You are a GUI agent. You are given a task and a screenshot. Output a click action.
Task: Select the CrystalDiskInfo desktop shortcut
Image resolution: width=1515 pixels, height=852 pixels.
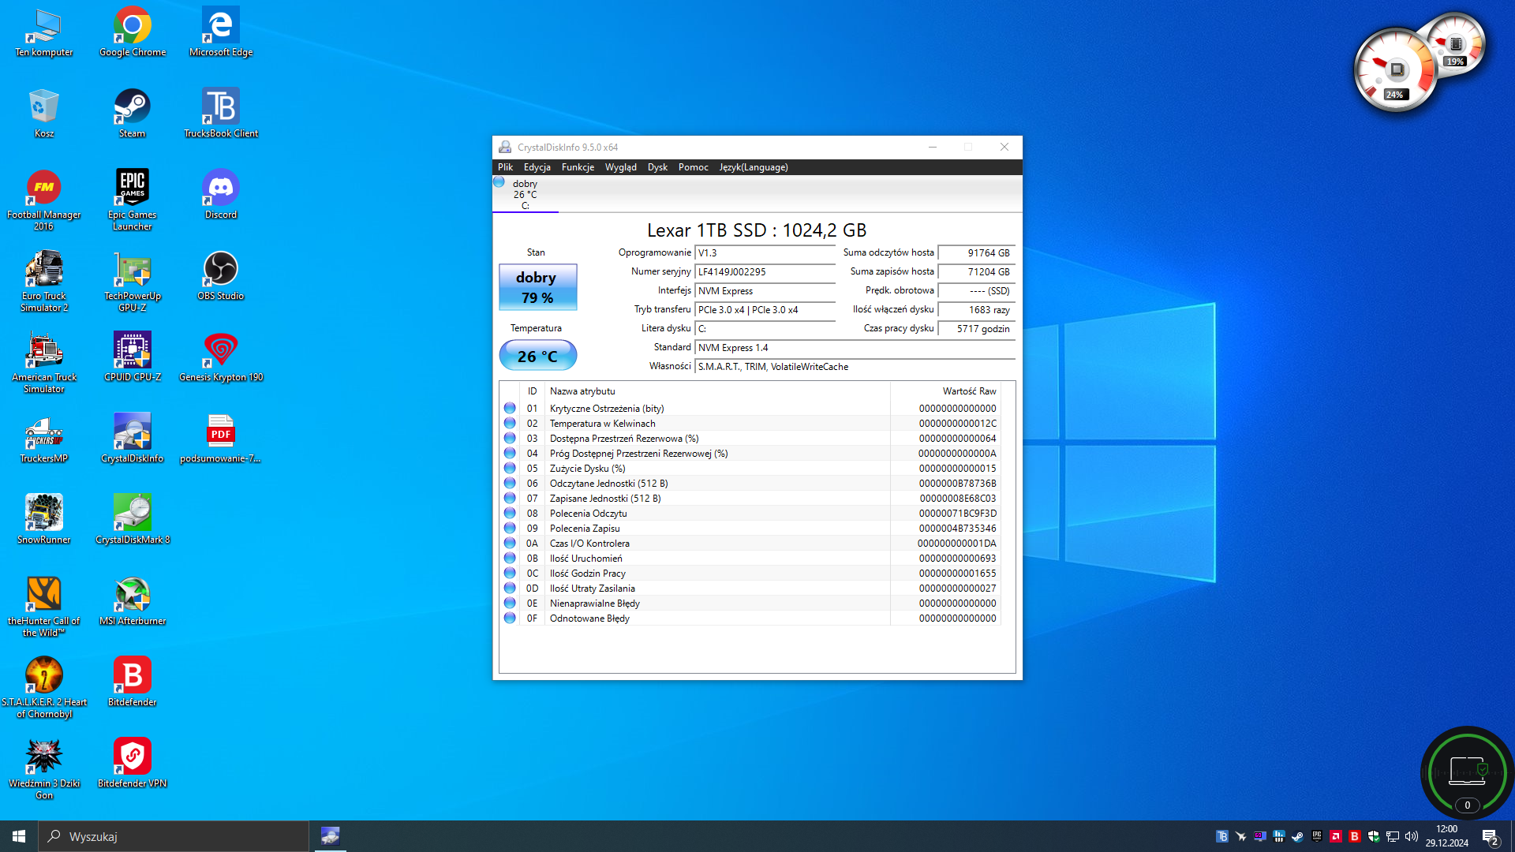tap(133, 439)
